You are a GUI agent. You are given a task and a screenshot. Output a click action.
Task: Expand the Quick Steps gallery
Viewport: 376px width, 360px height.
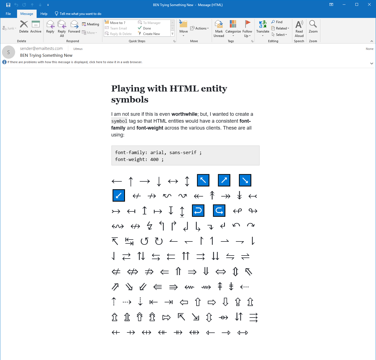click(x=173, y=34)
